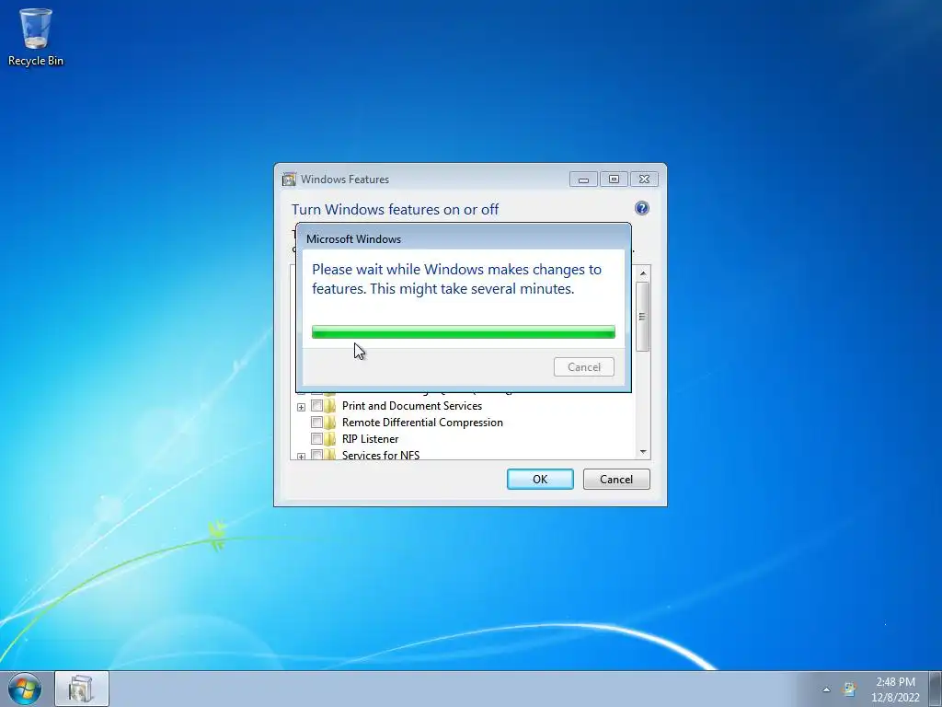Click the green progress bar

click(x=464, y=331)
